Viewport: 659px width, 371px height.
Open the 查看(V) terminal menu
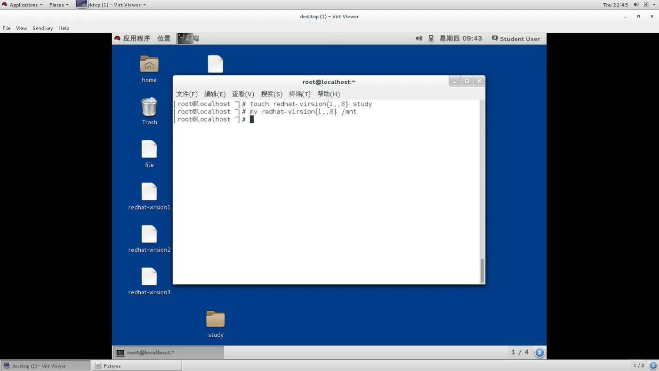[x=243, y=94]
